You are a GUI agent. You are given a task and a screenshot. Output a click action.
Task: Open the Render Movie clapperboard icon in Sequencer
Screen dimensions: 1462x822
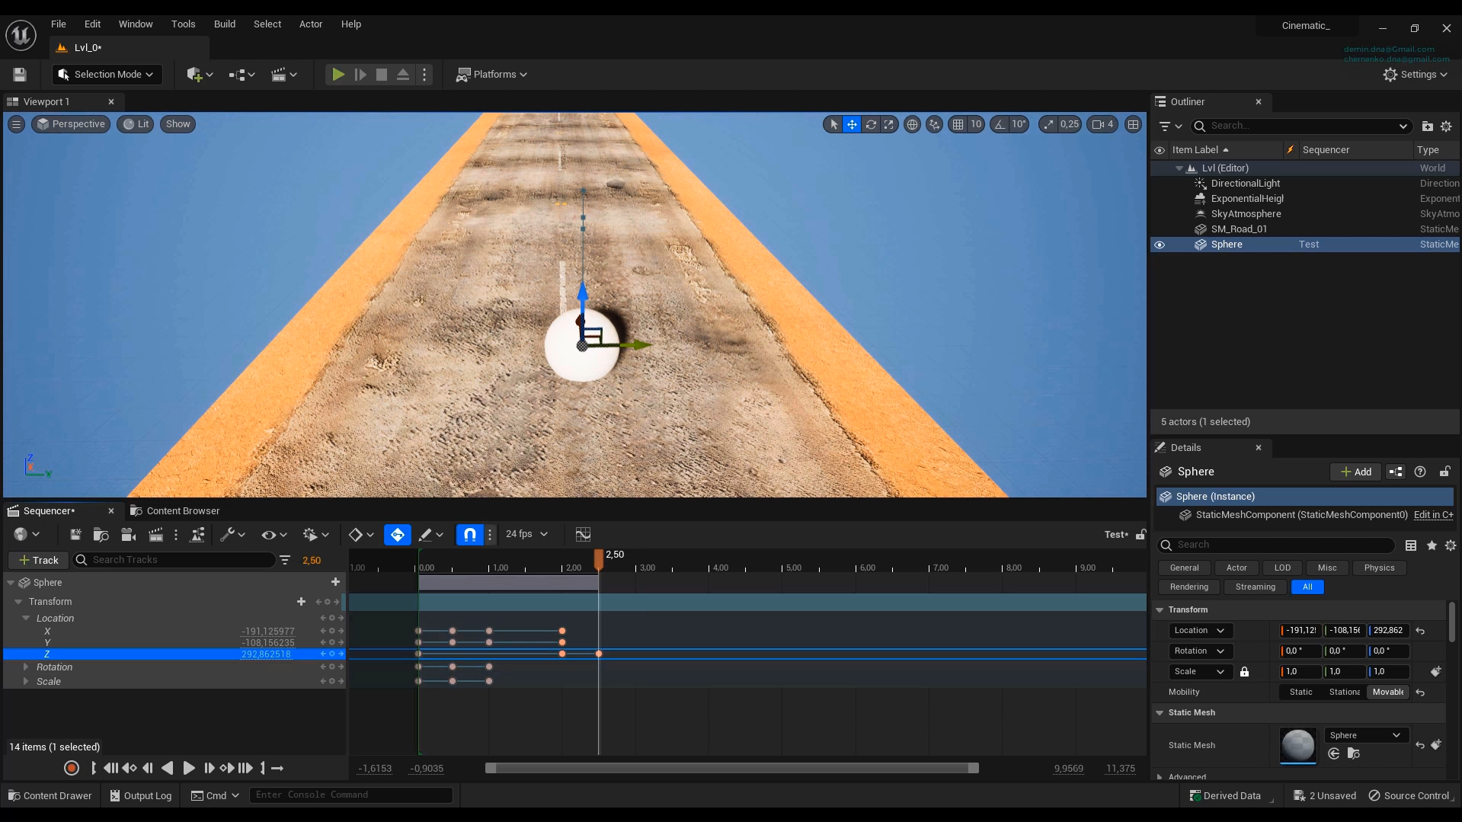click(156, 534)
